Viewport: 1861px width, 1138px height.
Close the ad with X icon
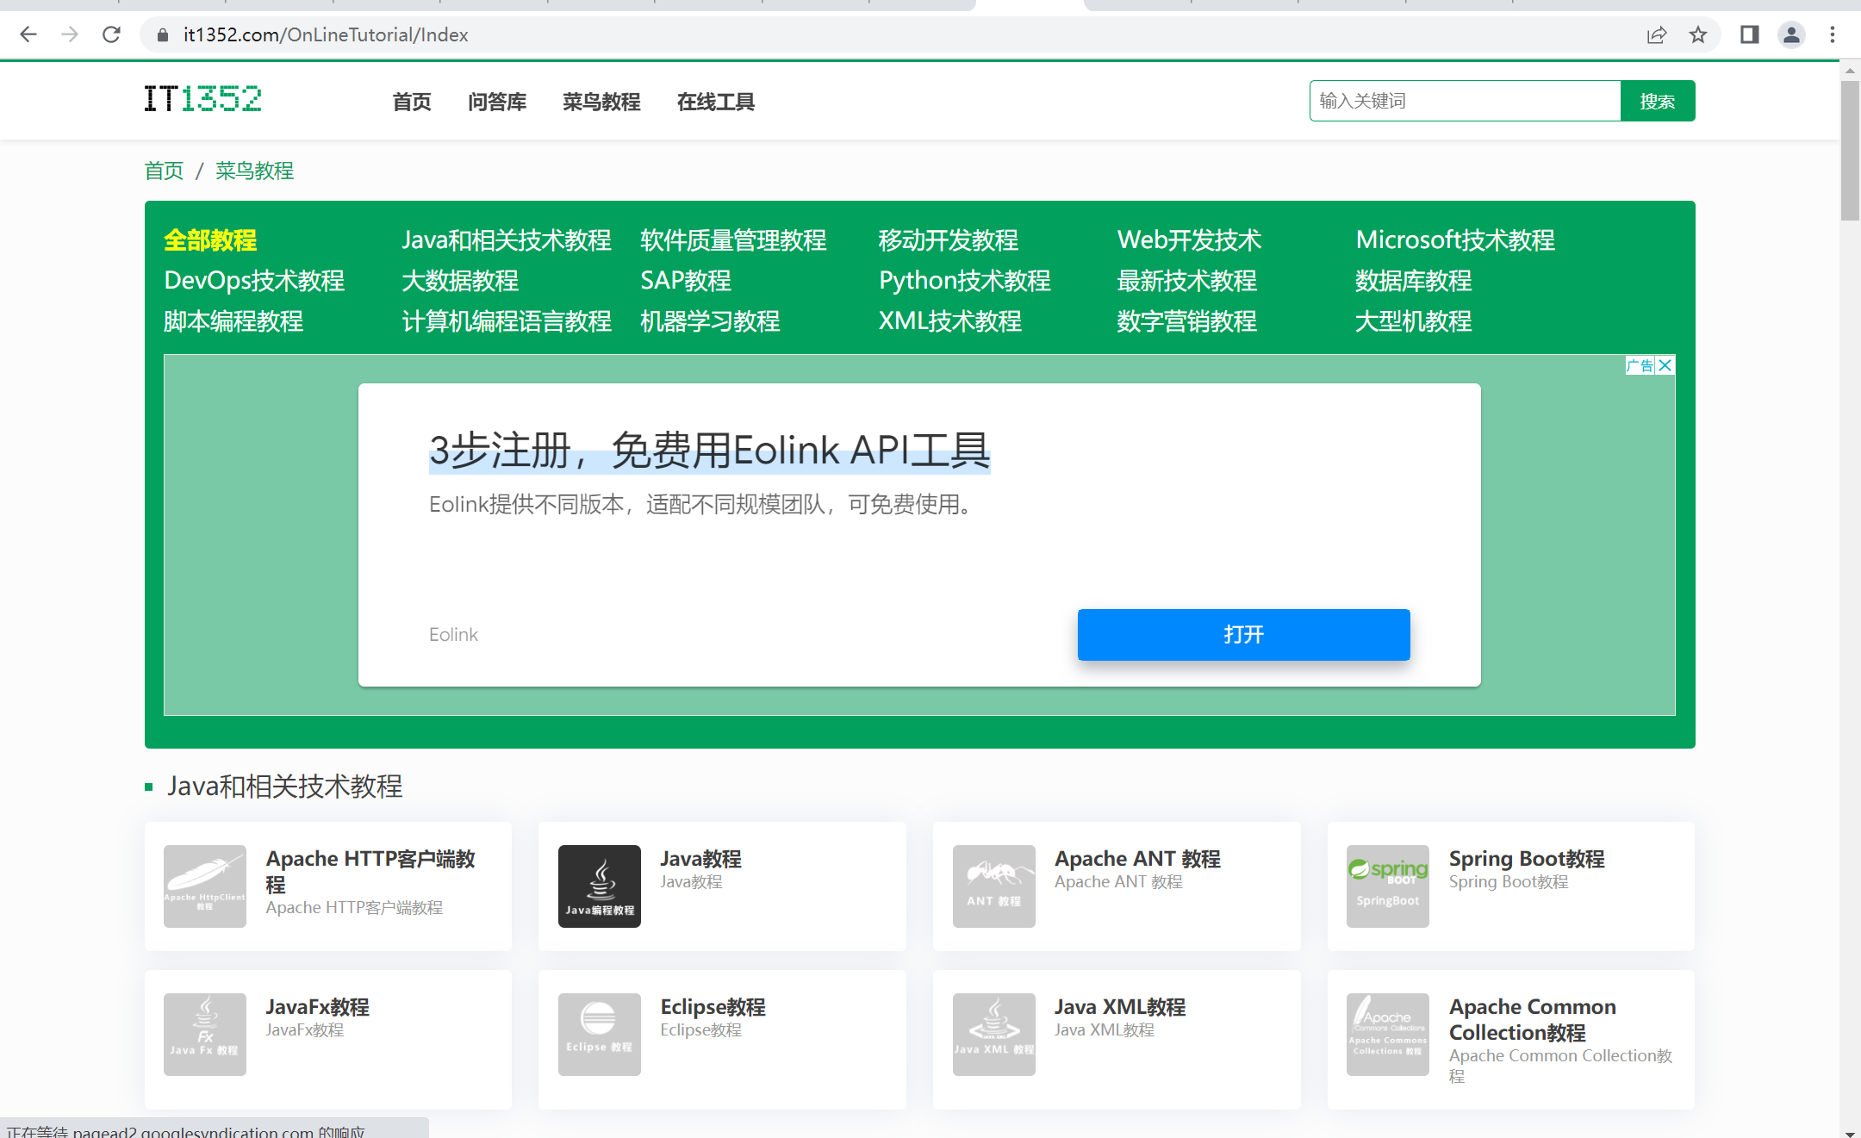[x=1665, y=365]
